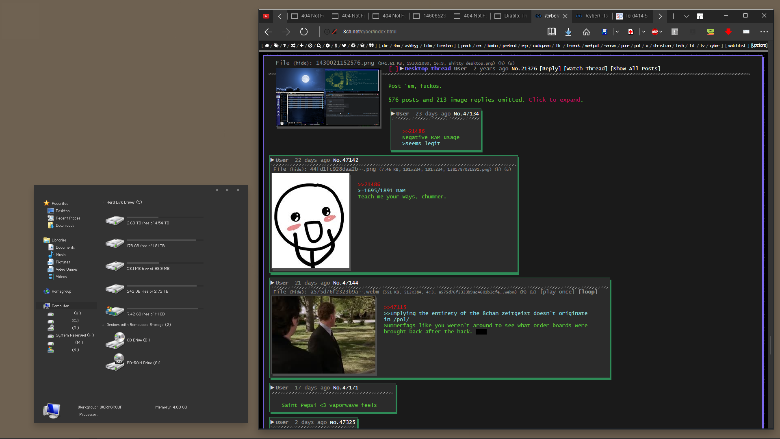This screenshot has width=780, height=439.
Task: Collapse Devices with Removable Storage (2) group
Action: 104,325
